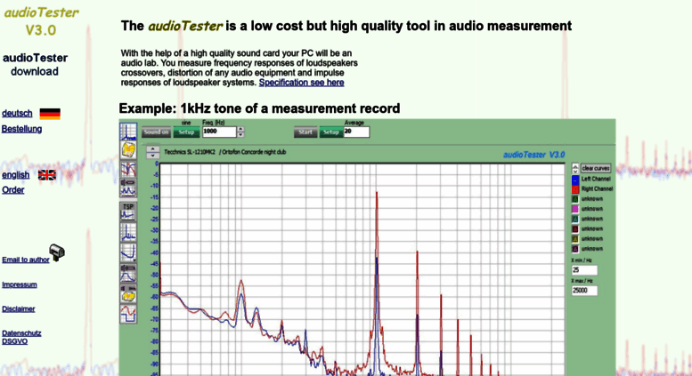Image resolution: width=692 pixels, height=376 pixels.
Task: Click the stepper left of clear curves
Action: (x=575, y=168)
